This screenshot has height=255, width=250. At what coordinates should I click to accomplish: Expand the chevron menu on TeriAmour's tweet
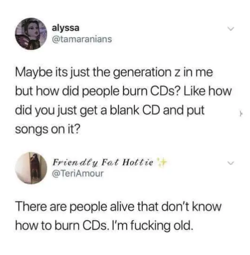[231, 163]
